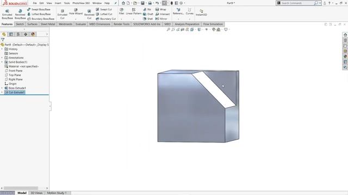Open the Insert menu

point(58,3)
